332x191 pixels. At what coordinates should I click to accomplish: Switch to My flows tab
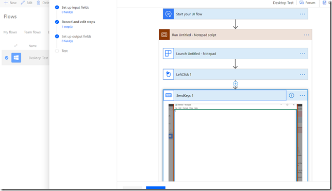point(10,32)
